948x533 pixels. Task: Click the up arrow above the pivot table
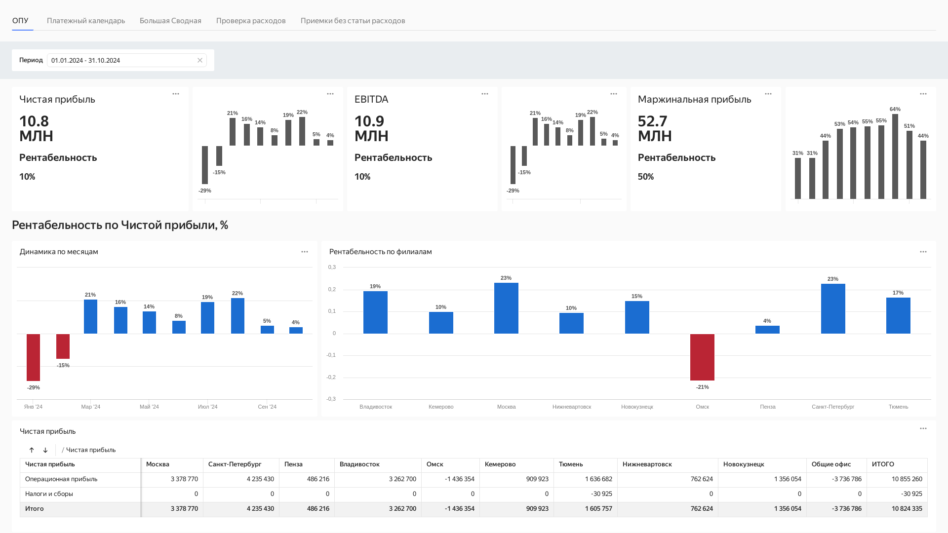coord(32,450)
